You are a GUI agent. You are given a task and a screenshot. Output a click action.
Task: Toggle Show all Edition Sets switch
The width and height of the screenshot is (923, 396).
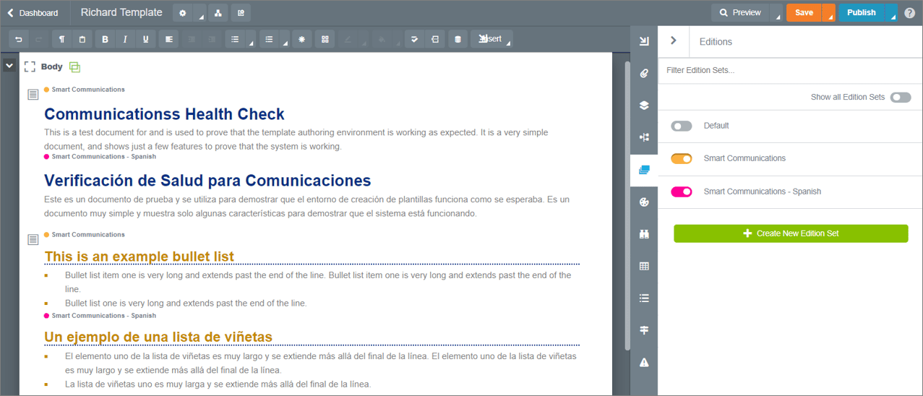pyautogui.click(x=900, y=97)
